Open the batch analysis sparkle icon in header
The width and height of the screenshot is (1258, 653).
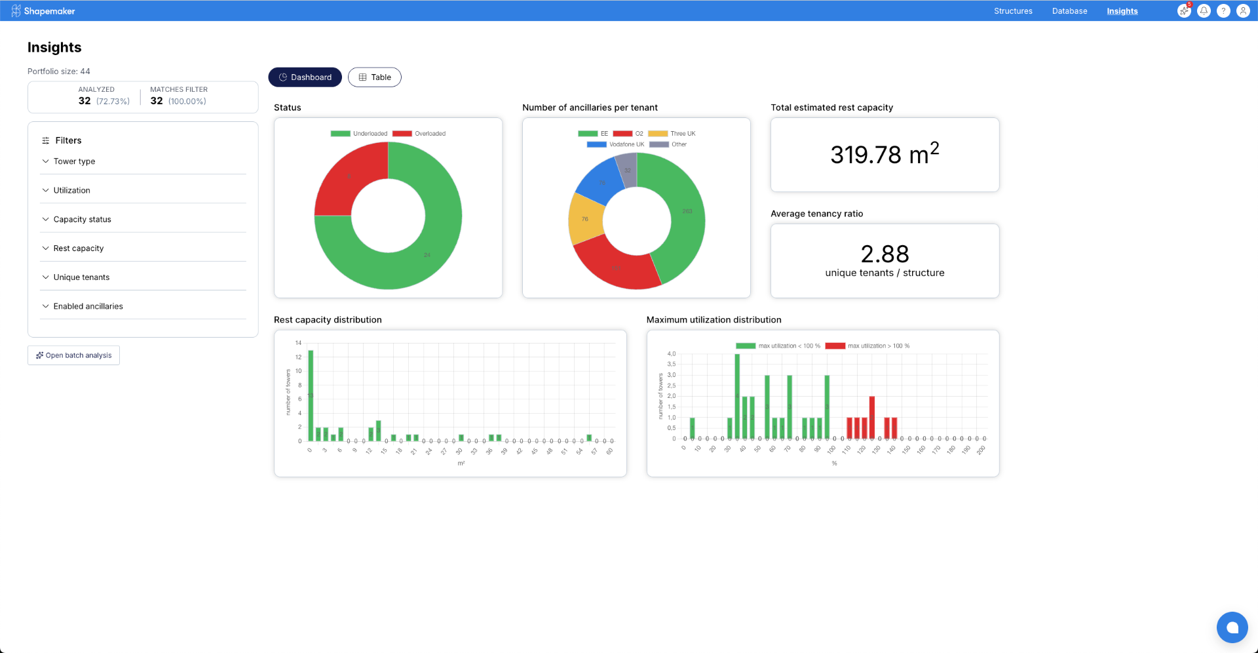[1184, 11]
